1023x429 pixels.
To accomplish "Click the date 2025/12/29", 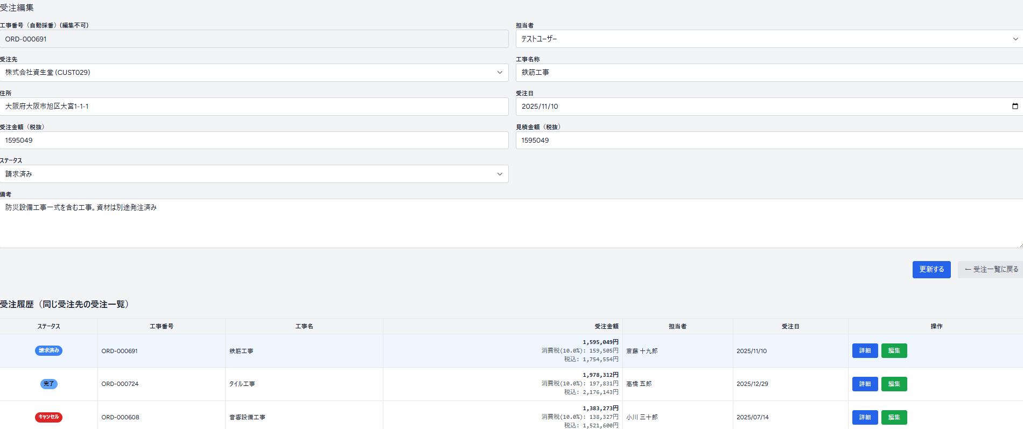I will [752, 384].
